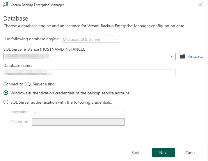Focus the Database name field
The image size is (208, 161).
[x=90, y=73]
